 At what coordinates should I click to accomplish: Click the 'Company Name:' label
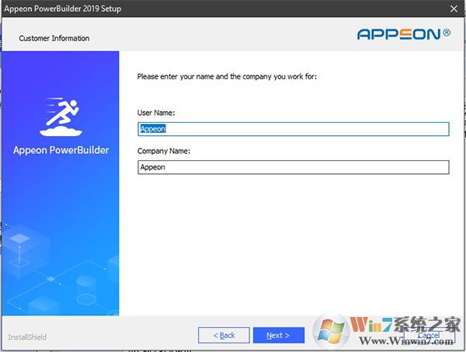pyautogui.click(x=164, y=151)
